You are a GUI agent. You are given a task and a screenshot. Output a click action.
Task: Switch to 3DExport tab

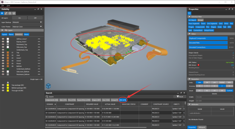[202, 127]
